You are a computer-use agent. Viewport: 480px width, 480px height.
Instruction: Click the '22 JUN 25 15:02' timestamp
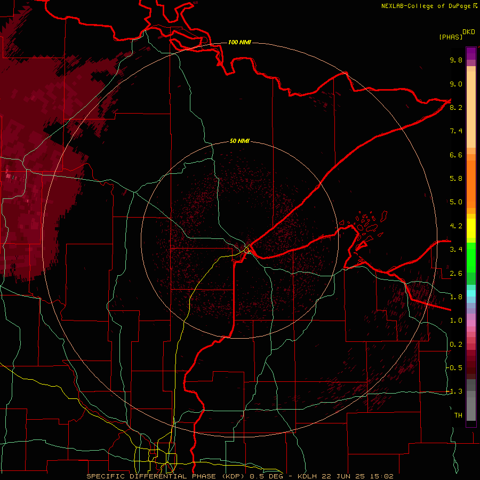pyautogui.click(x=357, y=476)
